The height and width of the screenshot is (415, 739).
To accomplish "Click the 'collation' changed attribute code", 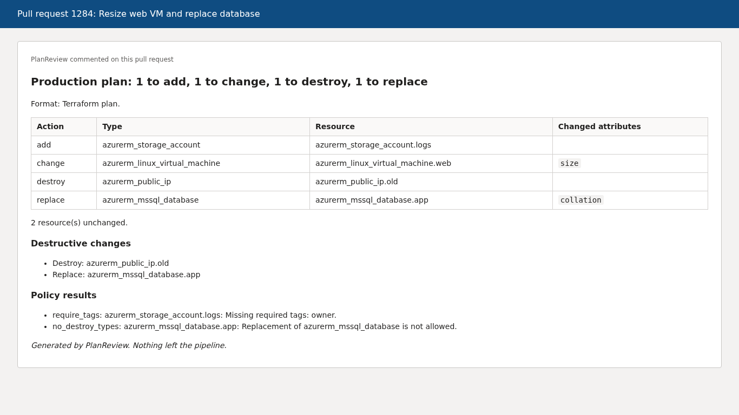I will [581, 200].
